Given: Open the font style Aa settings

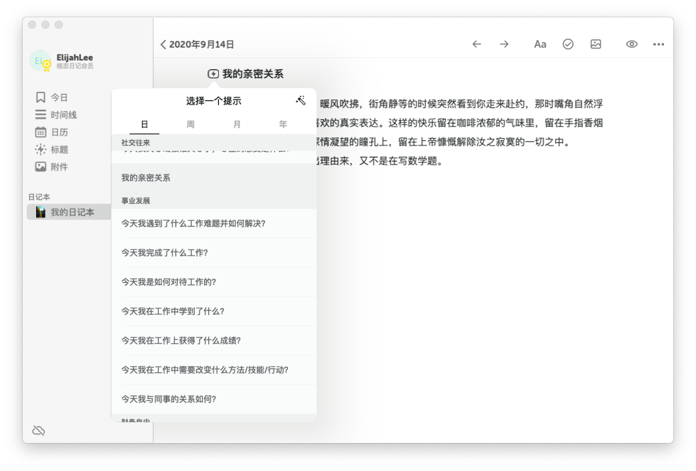Looking at the screenshot, I should pos(540,44).
